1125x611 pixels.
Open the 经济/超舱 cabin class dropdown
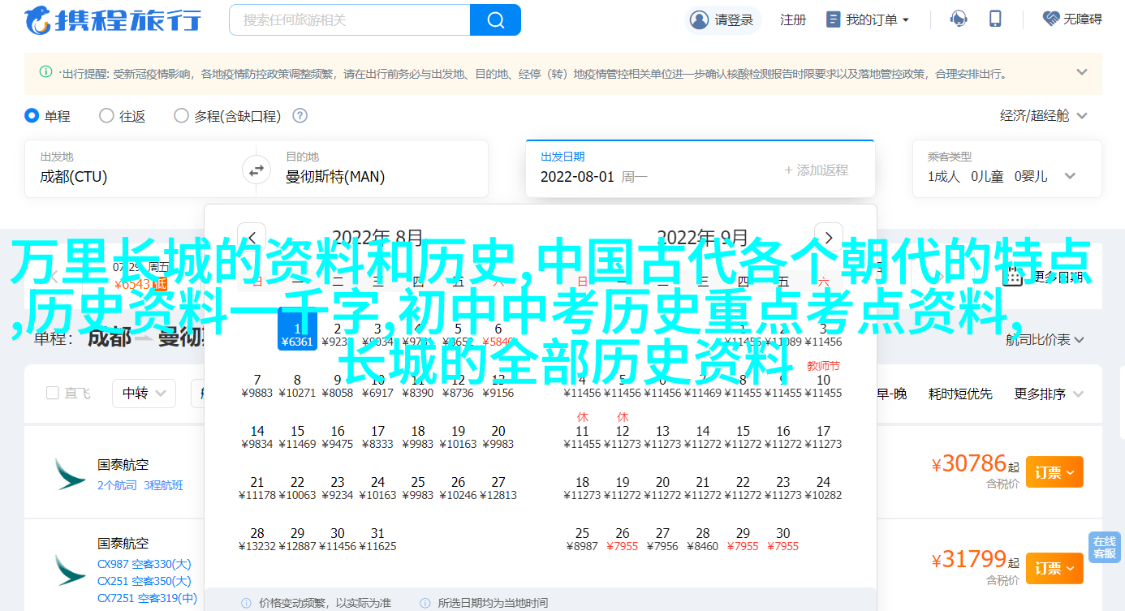(1043, 116)
